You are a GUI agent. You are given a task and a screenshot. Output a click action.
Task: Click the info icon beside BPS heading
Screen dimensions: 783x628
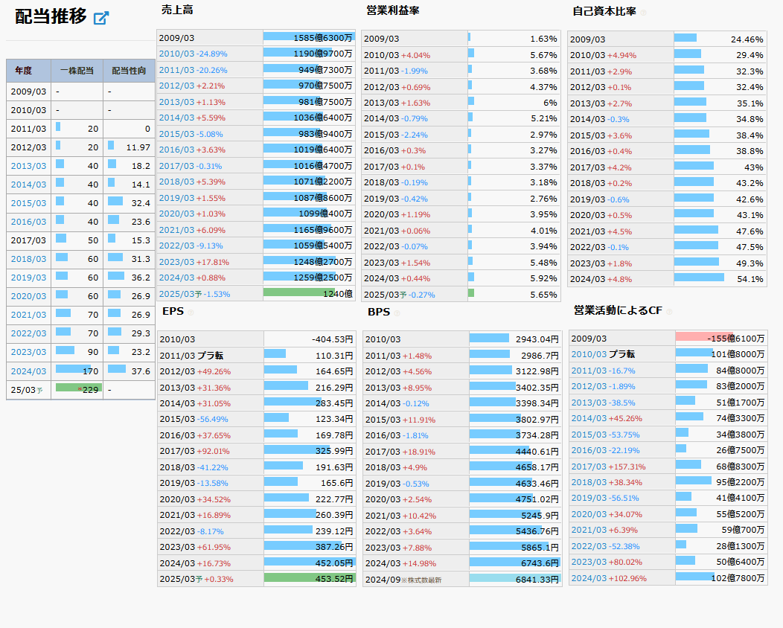click(x=397, y=313)
